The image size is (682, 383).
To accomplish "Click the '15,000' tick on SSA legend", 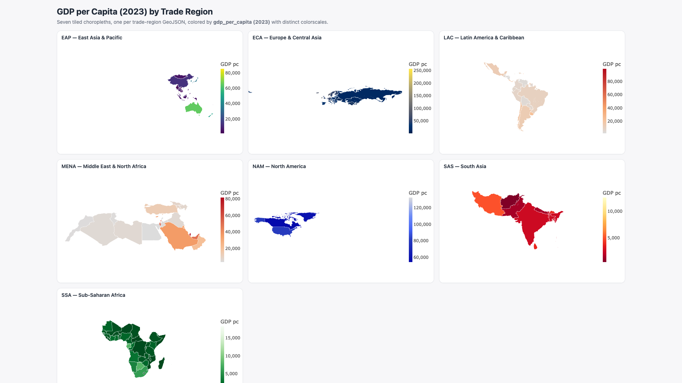I will [233, 338].
